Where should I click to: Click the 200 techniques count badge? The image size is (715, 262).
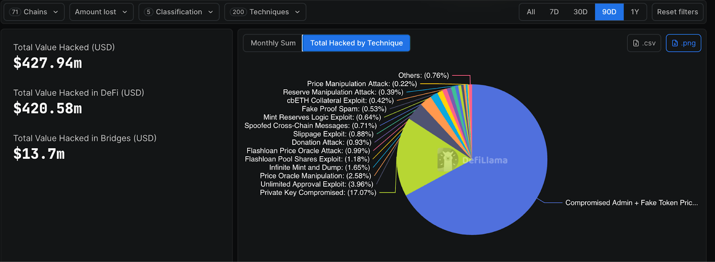tap(238, 12)
